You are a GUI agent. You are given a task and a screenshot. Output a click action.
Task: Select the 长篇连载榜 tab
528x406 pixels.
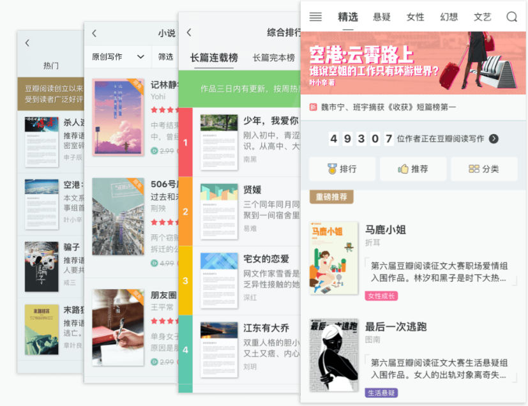214,57
